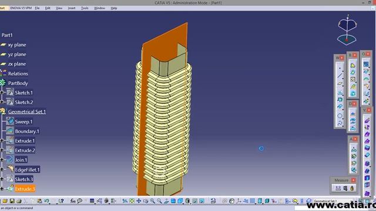Zoom In with the magnifier plus icon
The height and width of the screenshot is (211, 376).
point(152,201)
